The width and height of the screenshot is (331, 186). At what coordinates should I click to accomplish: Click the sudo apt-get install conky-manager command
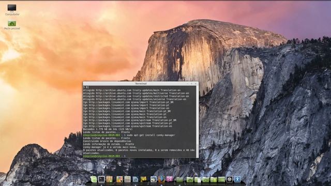(x=151, y=135)
